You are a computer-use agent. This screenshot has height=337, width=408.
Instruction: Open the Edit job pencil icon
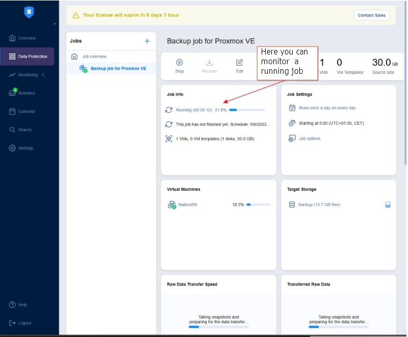(239, 63)
